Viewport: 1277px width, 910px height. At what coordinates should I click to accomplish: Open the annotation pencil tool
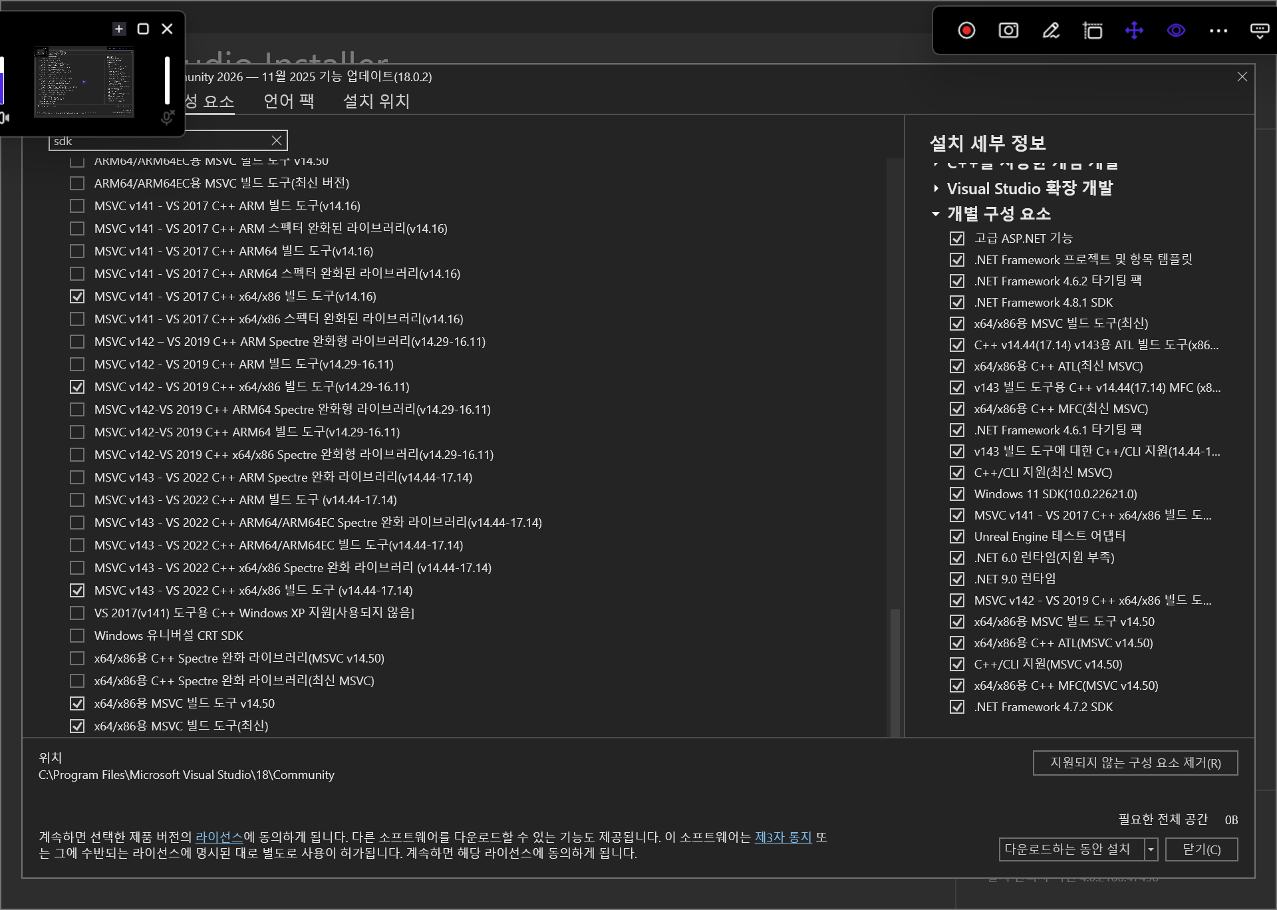coord(1050,31)
